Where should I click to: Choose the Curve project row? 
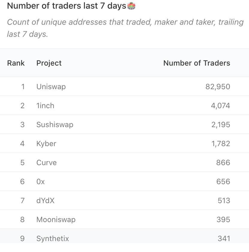click(46, 163)
